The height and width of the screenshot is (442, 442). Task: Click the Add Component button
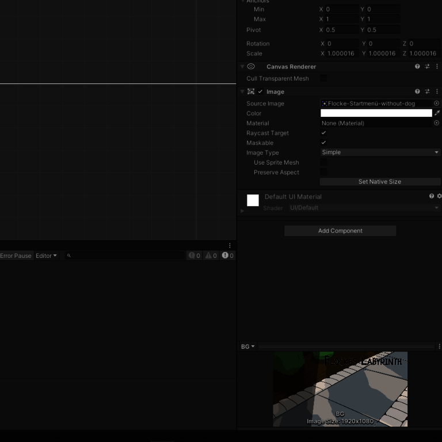(x=340, y=231)
